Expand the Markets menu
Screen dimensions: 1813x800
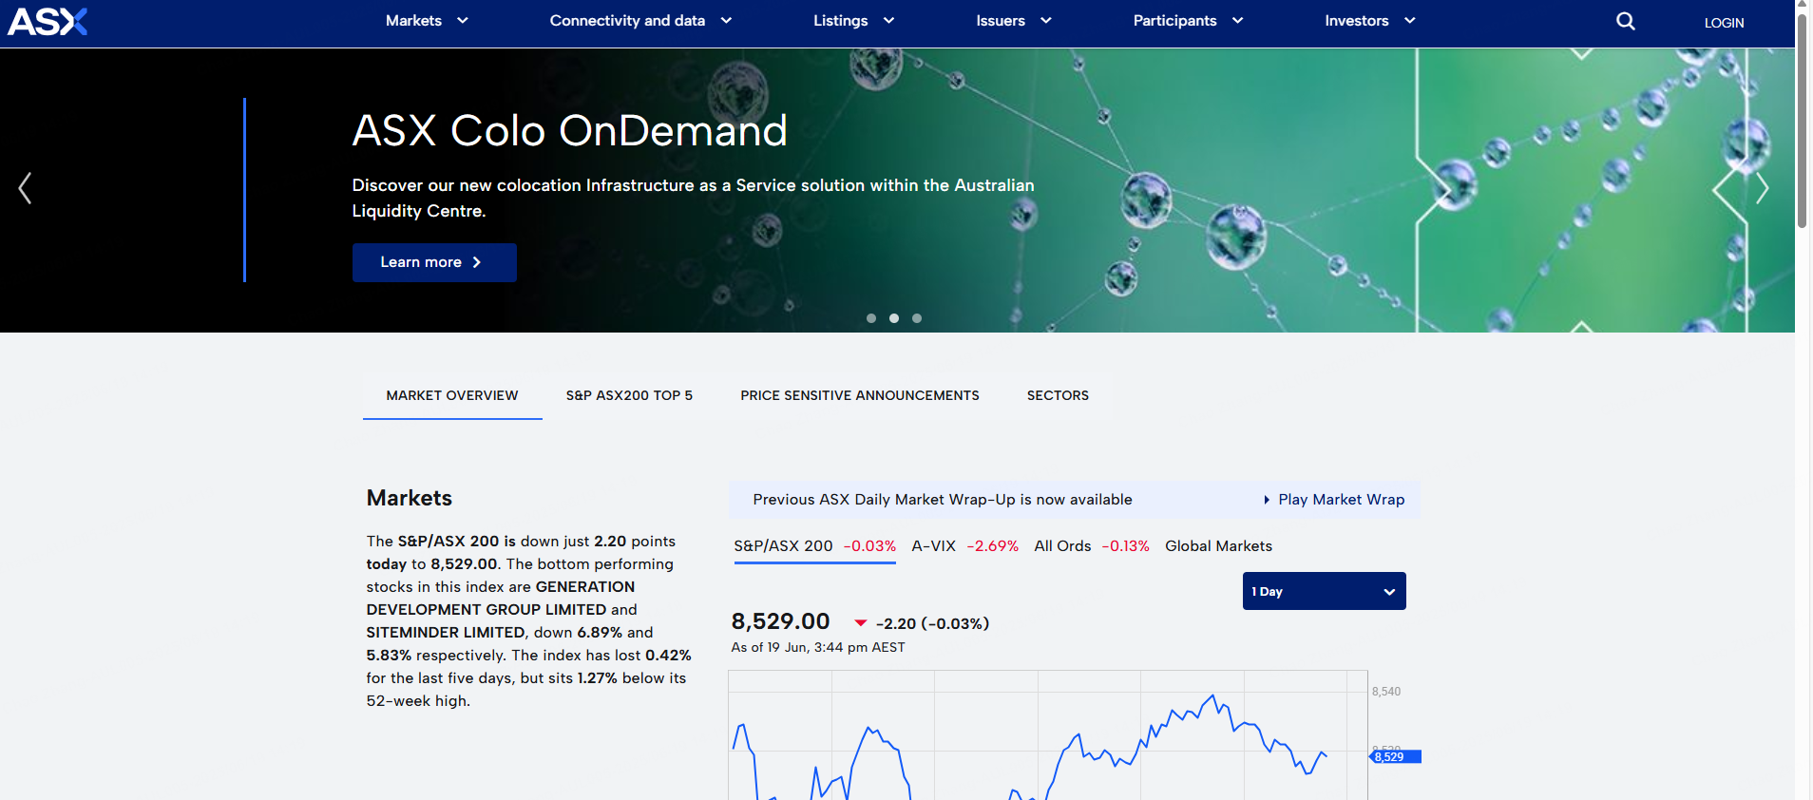pos(427,21)
